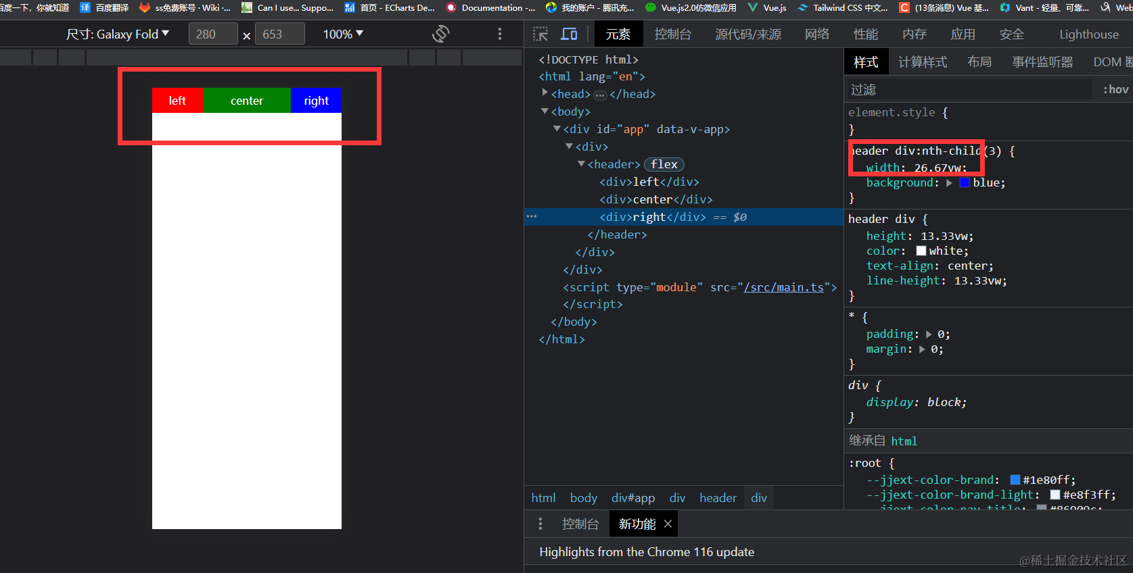Viewport: 1133px width, 573px height.
Task: Select the div center row in DOM tree
Action: point(656,199)
